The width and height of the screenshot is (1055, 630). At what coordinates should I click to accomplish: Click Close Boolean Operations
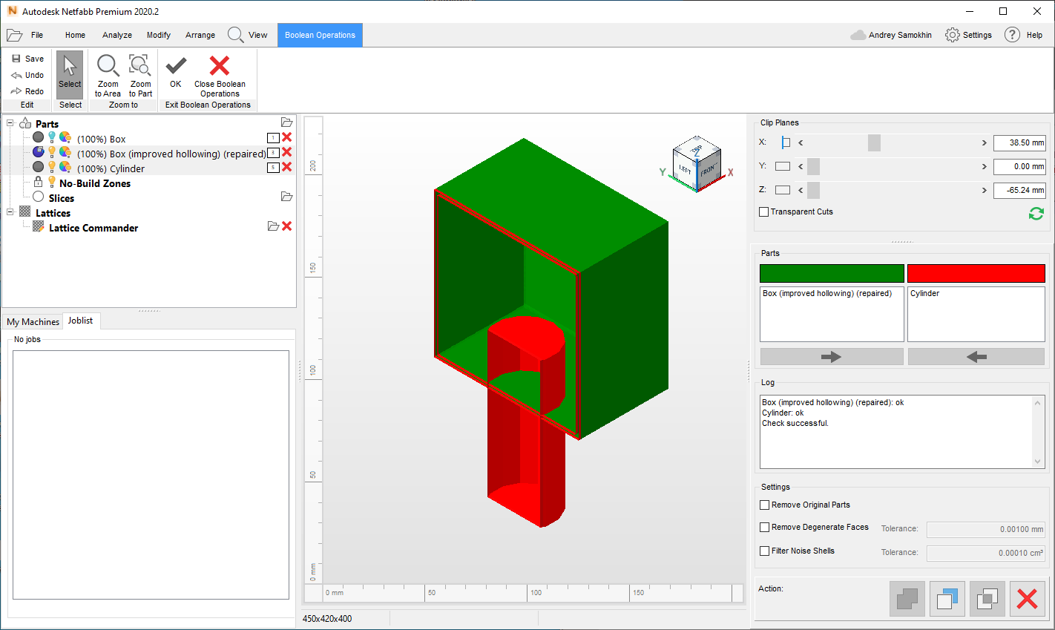pos(220,74)
